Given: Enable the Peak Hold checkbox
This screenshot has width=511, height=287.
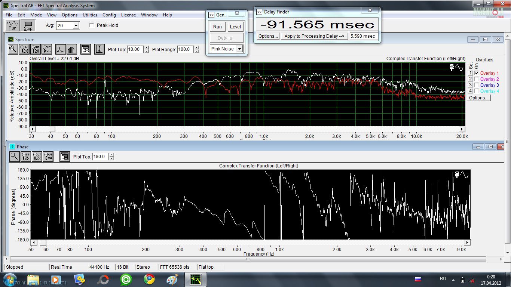Looking at the screenshot, I should click(92, 25).
